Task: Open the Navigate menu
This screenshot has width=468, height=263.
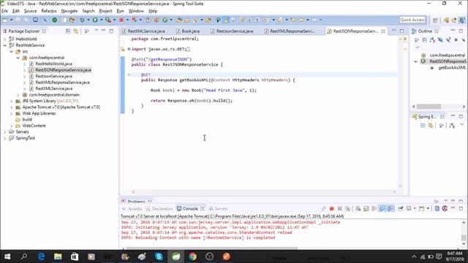Action: [x=69, y=11]
